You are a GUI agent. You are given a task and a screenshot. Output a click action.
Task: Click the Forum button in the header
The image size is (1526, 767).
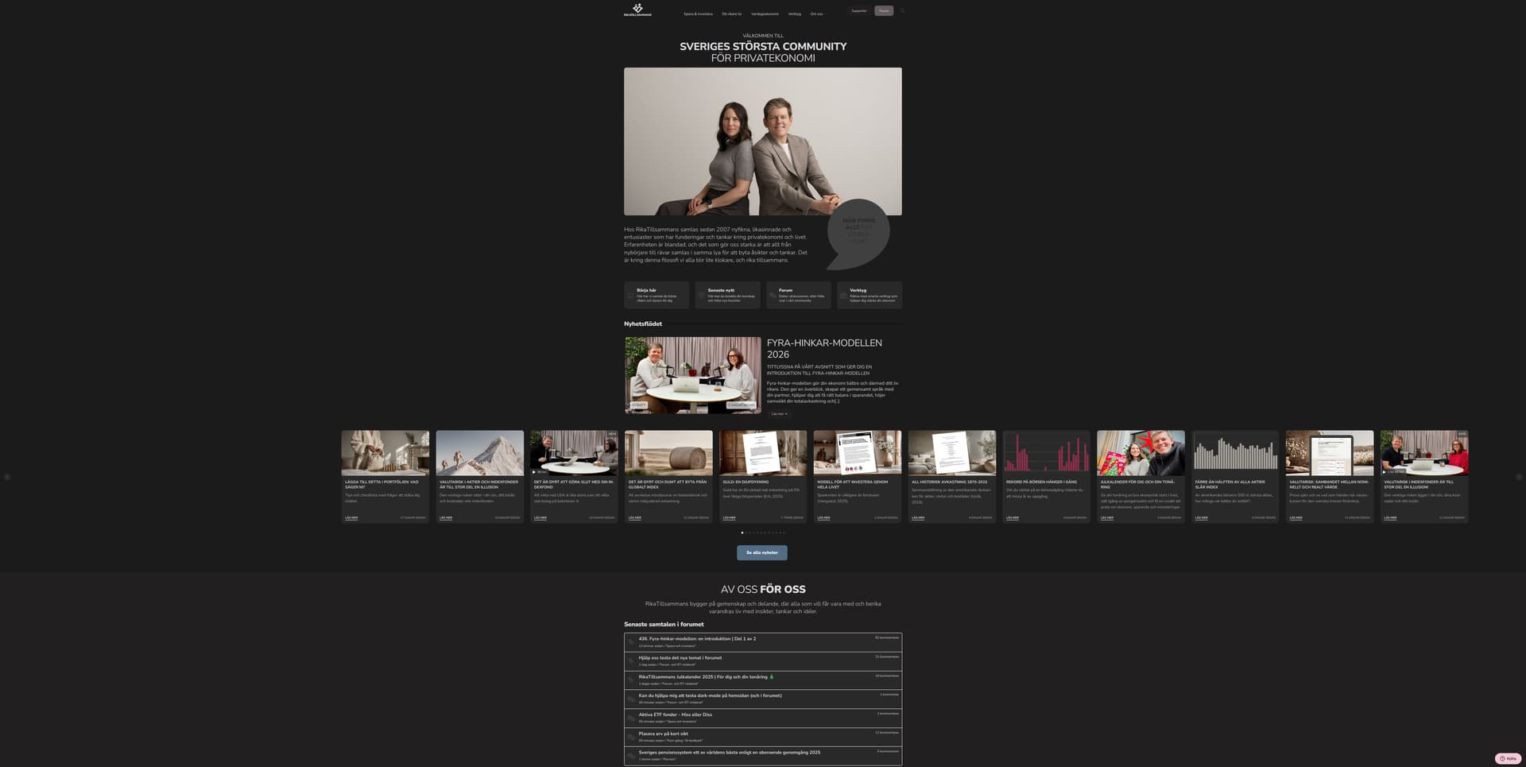pyautogui.click(x=884, y=11)
